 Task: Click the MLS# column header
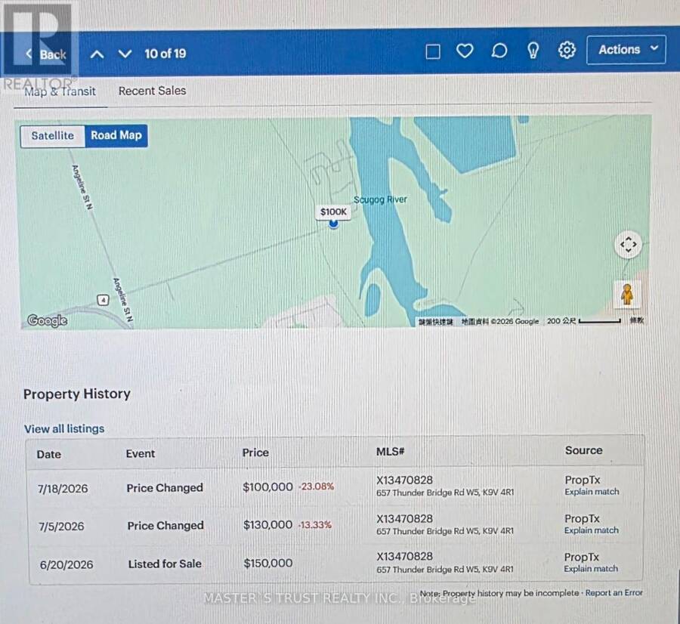click(x=391, y=452)
